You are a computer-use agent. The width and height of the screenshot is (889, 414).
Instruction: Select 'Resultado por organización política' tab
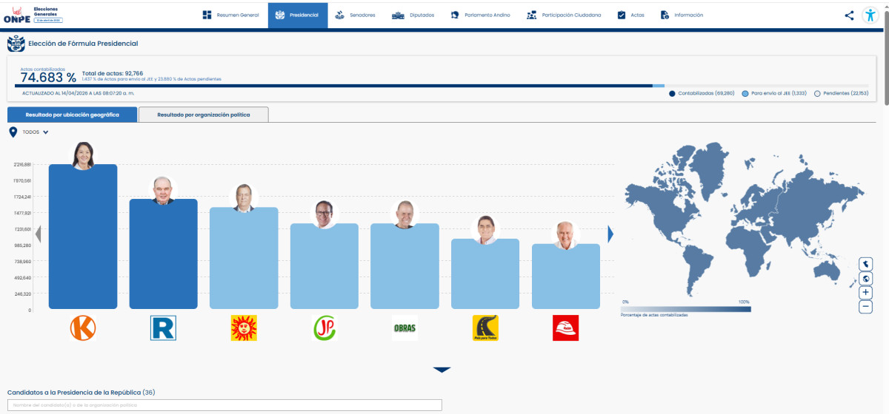coord(204,115)
